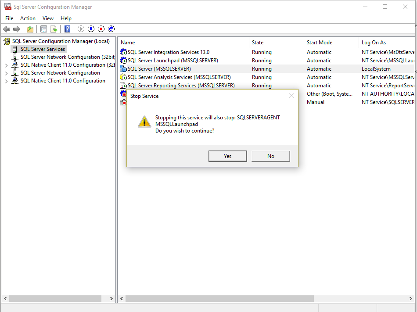Screen dimensions: 417x312
Task: Click left pane horizontal scrollbar thumb
Action: (55, 299)
